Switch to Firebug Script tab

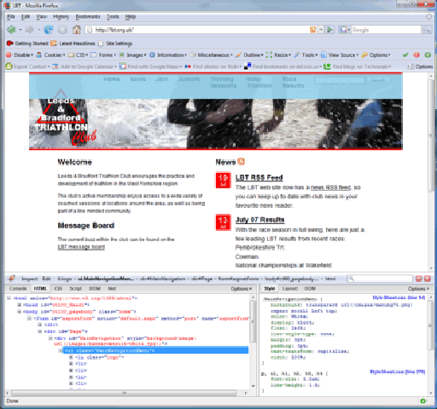[76, 289]
